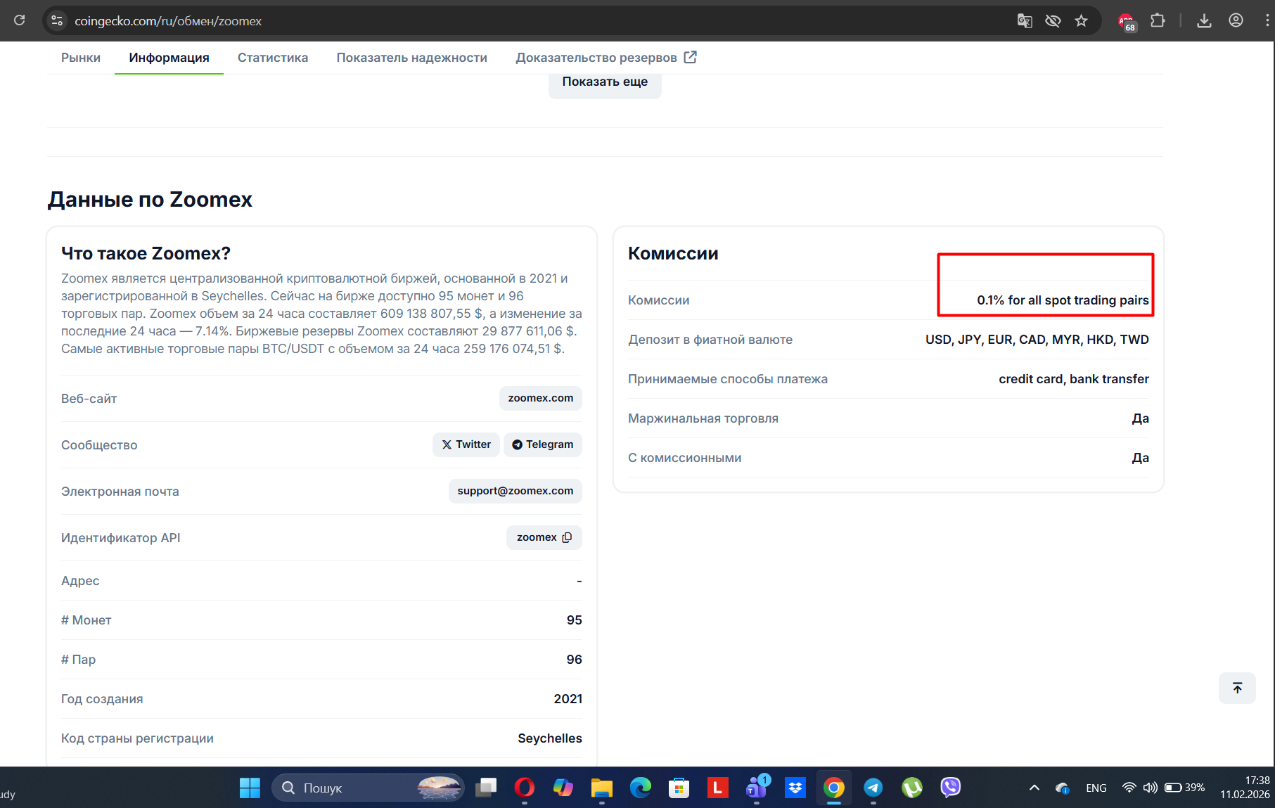Jump back to top of page
The height and width of the screenshot is (808, 1275).
1237,688
